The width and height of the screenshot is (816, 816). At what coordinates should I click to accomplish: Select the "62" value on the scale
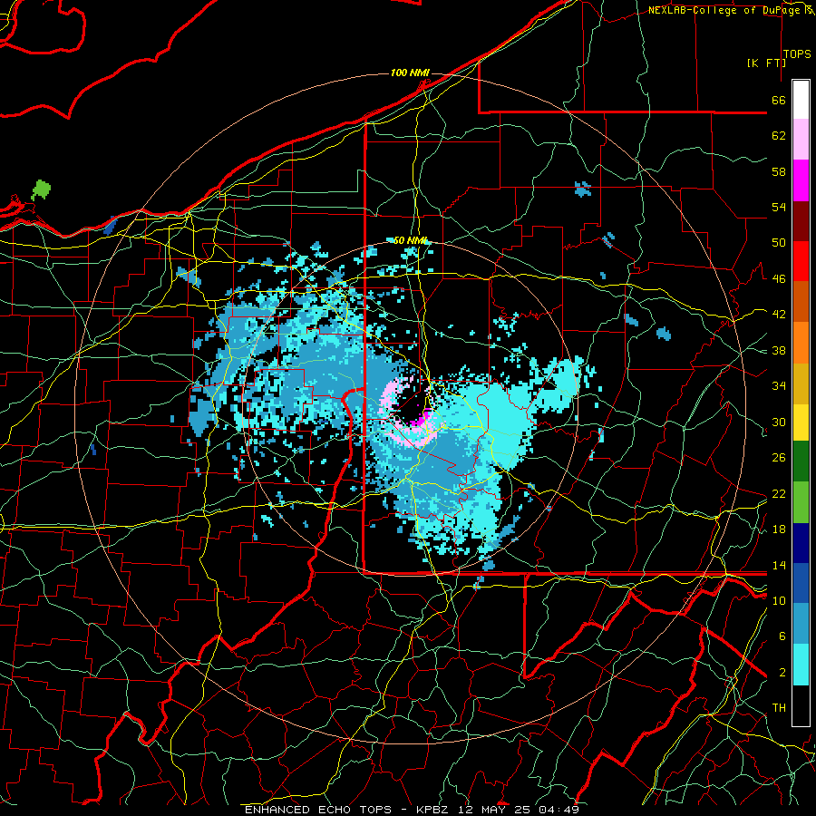[x=779, y=136]
